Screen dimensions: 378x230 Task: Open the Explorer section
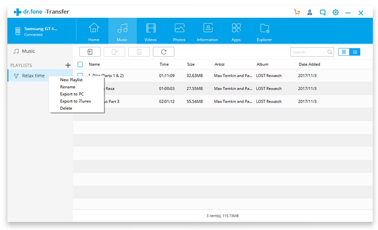click(x=264, y=32)
